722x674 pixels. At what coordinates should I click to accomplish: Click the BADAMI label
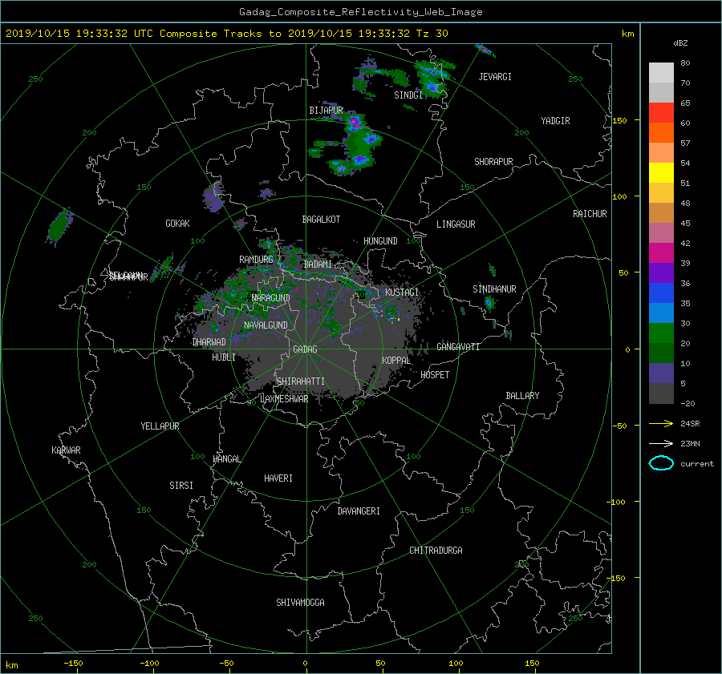click(x=318, y=264)
